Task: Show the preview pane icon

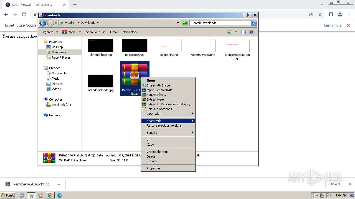Action: [244, 32]
